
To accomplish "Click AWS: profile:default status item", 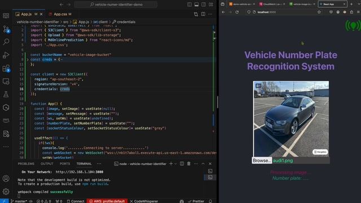I will pos(107,201).
